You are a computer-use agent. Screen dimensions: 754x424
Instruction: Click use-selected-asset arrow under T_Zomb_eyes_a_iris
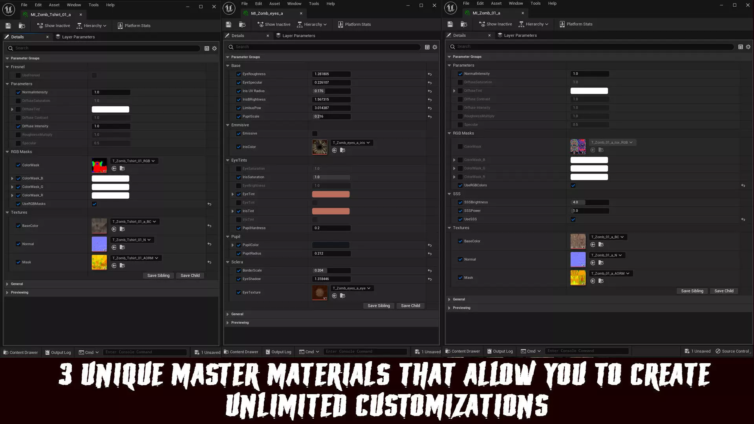tap(334, 150)
